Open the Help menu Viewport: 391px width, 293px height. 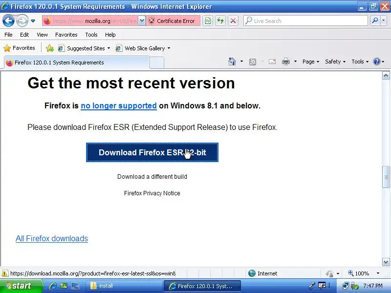tap(110, 35)
